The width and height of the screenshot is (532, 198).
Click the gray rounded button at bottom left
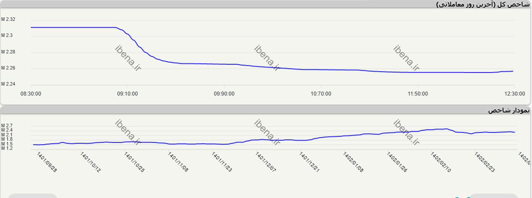point(33,196)
